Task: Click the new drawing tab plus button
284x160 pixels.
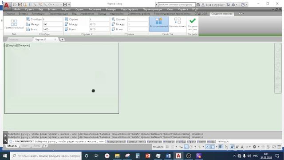Action: 62,40
